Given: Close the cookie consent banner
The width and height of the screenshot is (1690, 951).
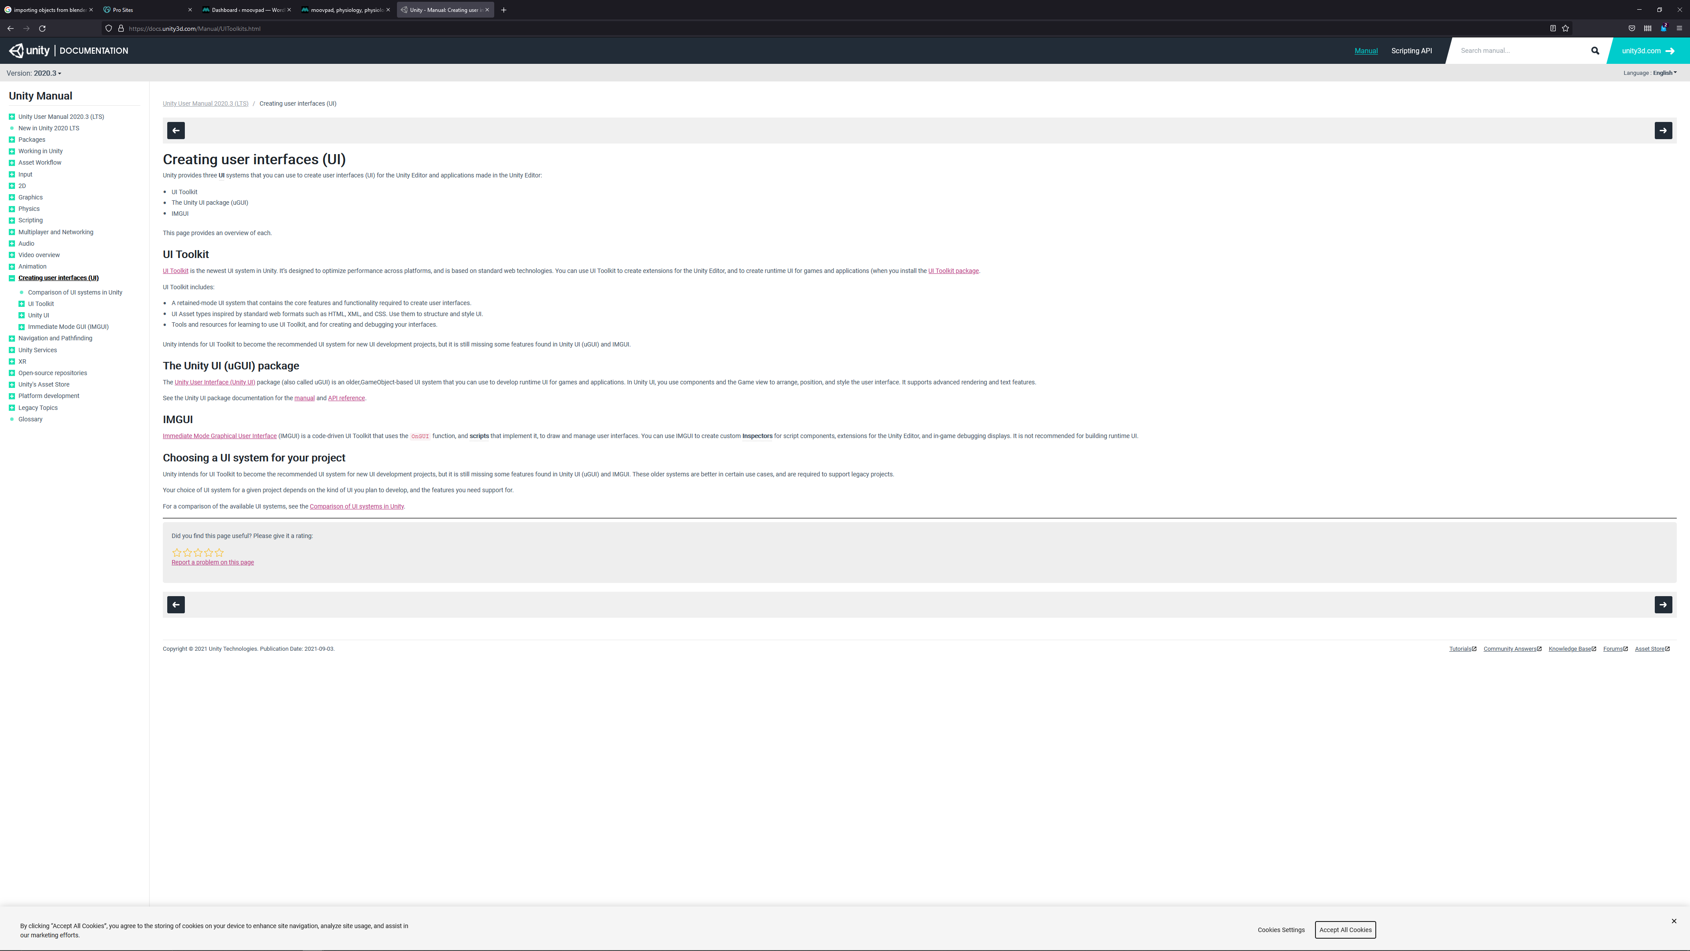Looking at the screenshot, I should pos(1674,921).
